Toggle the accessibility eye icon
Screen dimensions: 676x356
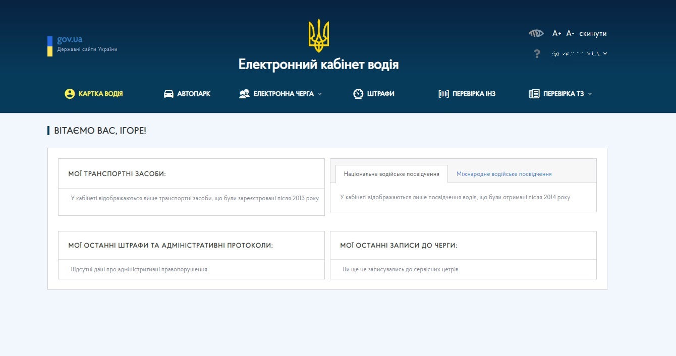tap(536, 33)
